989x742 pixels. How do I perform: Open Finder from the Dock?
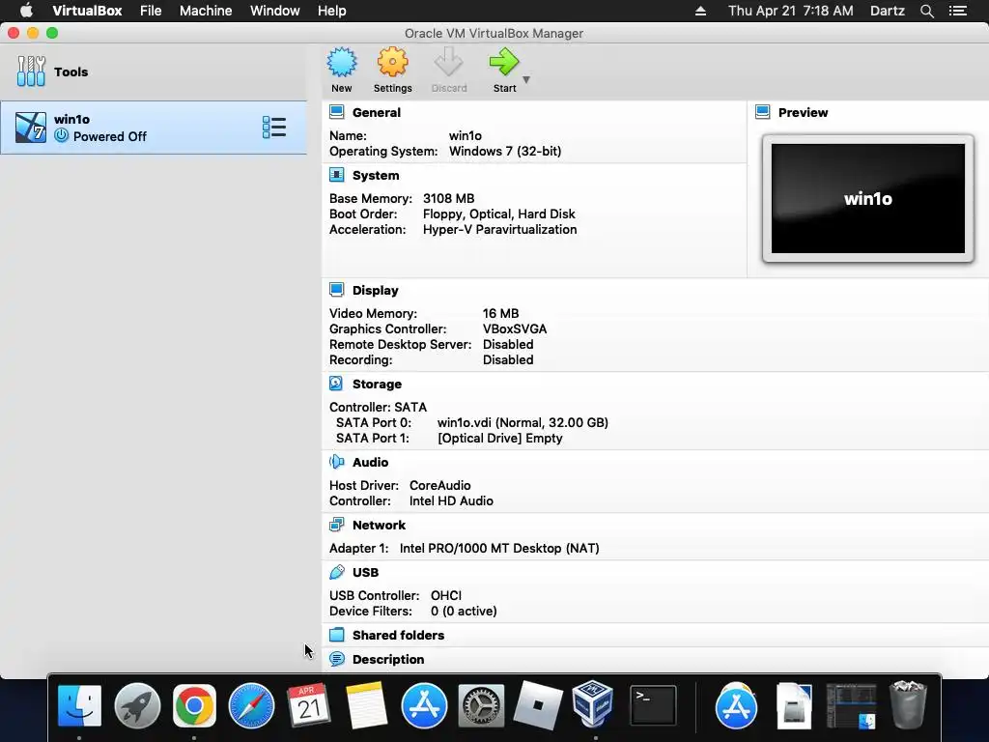pos(79,705)
